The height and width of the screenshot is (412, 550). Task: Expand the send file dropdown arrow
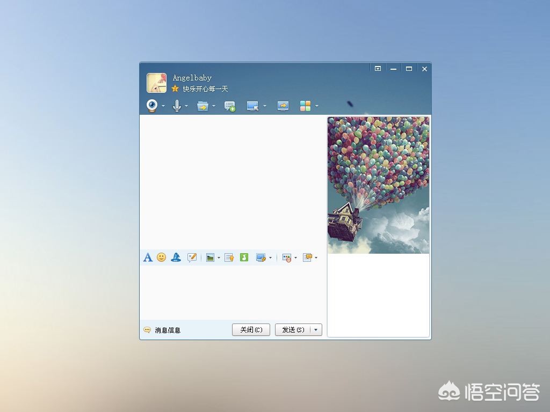214,106
